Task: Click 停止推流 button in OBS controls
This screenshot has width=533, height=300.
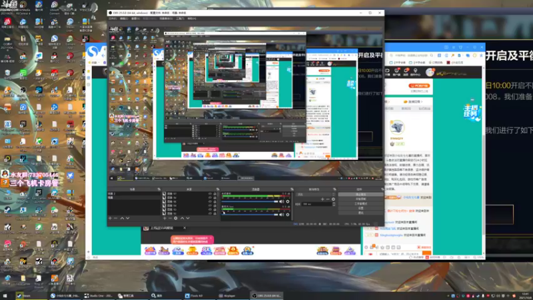Action: pos(360,194)
